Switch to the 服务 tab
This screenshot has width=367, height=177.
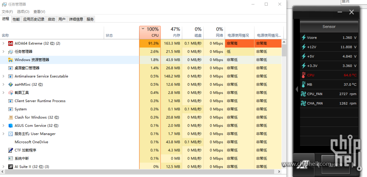click(90, 19)
